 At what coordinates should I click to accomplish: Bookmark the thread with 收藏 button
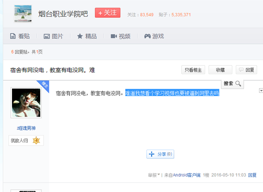220,70
